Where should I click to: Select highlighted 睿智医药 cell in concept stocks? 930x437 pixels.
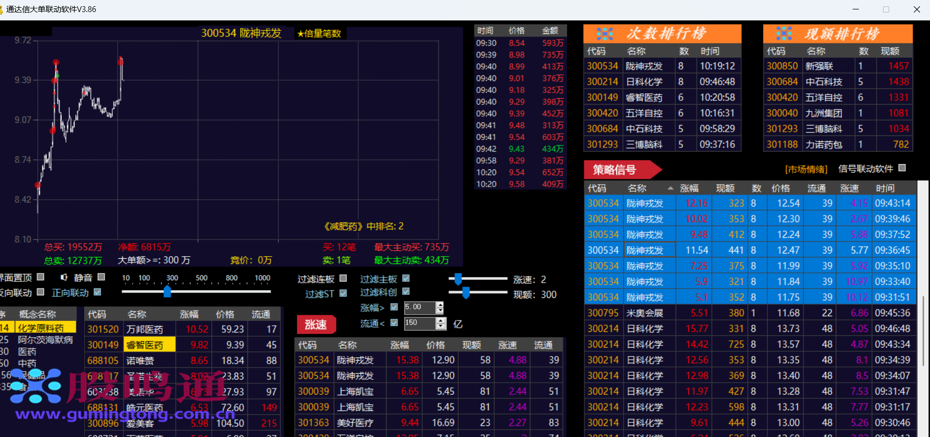150,345
